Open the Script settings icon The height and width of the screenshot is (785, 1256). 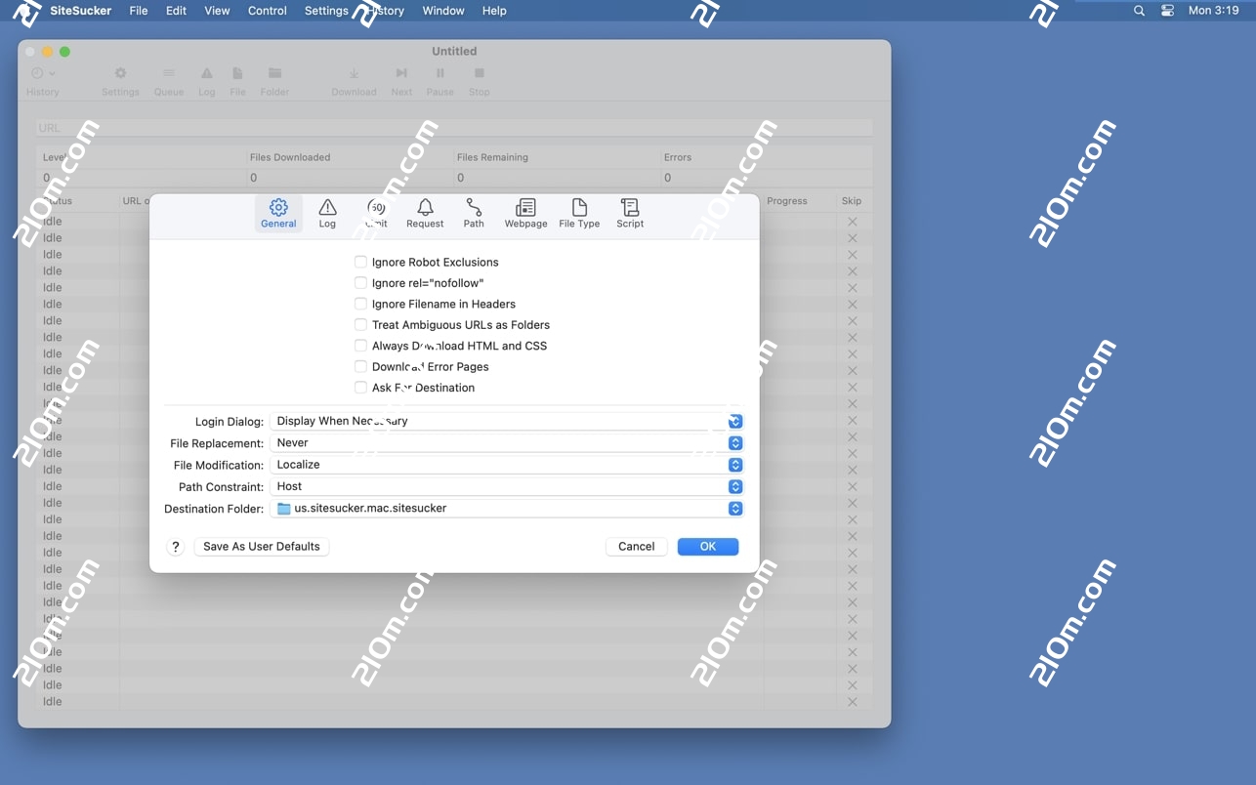pyautogui.click(x=629, y=213)
